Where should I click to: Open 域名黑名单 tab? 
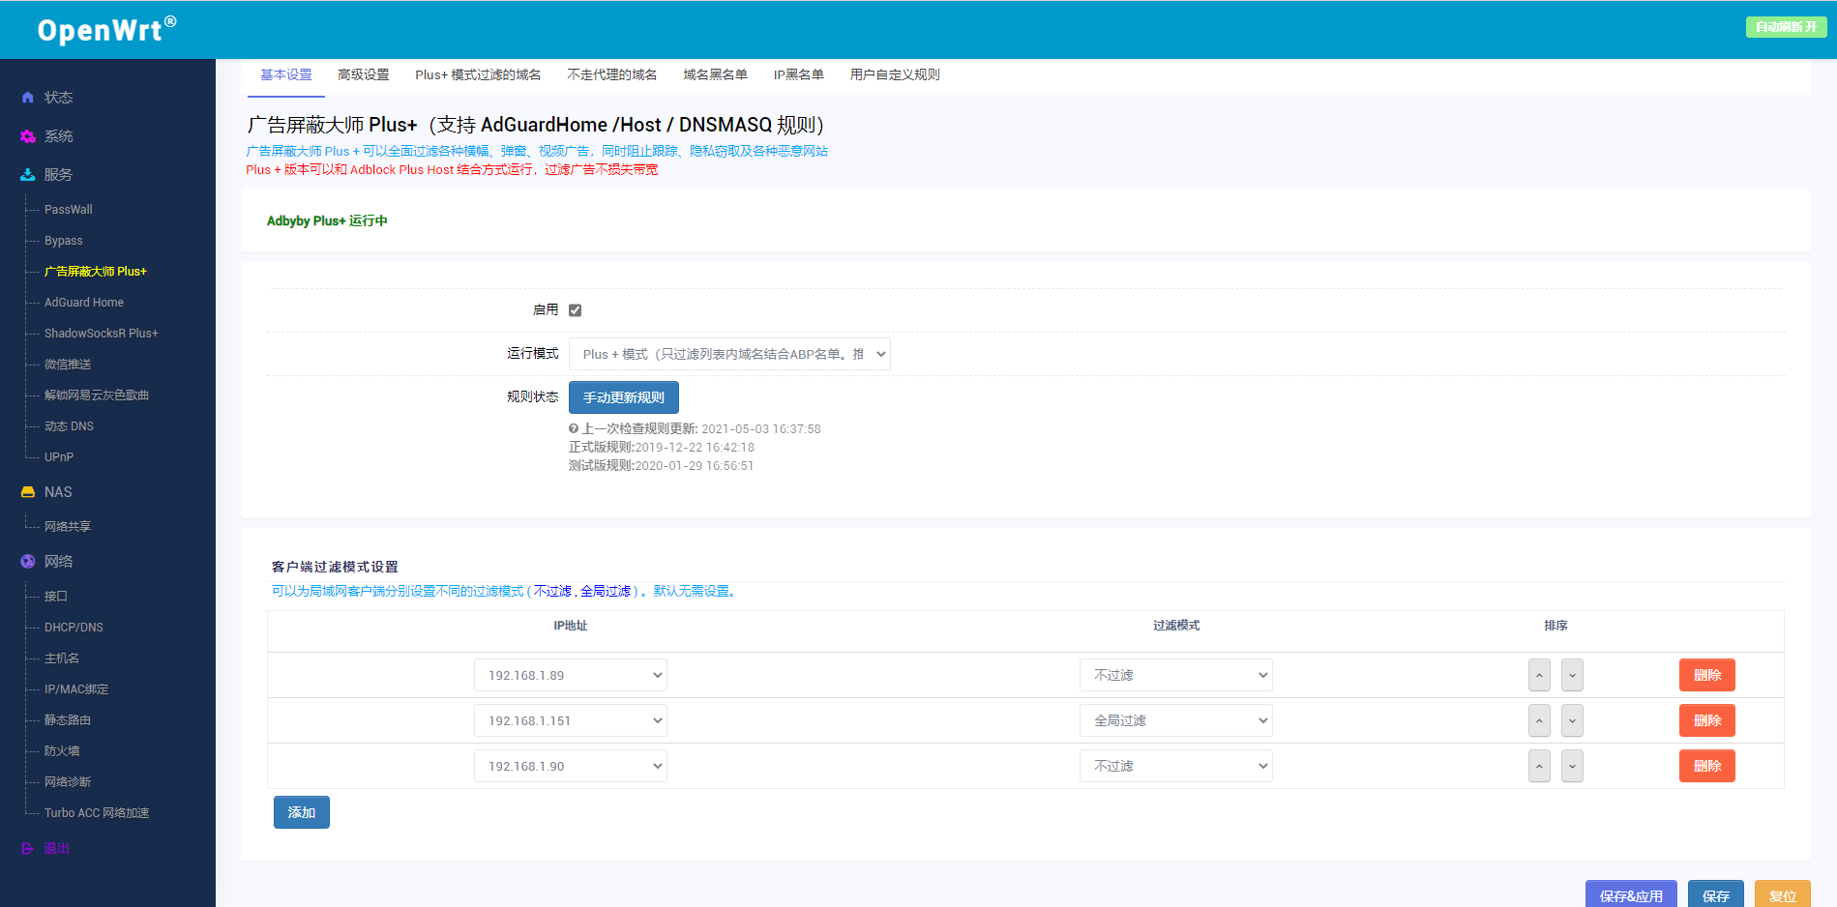coord(715,75)
